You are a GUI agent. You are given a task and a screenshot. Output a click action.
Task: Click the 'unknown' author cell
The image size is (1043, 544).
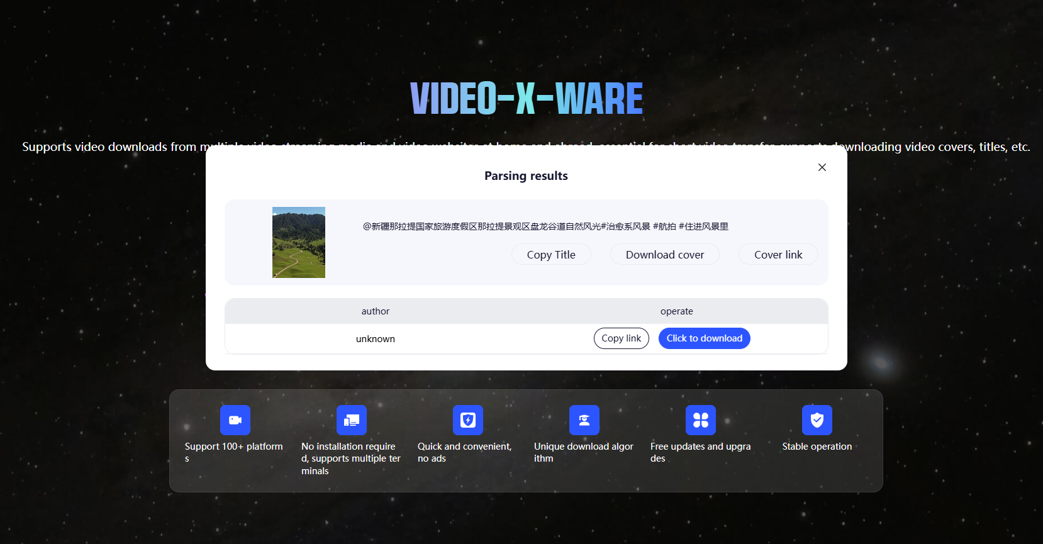pyautogui.click(x=376, y=339)
